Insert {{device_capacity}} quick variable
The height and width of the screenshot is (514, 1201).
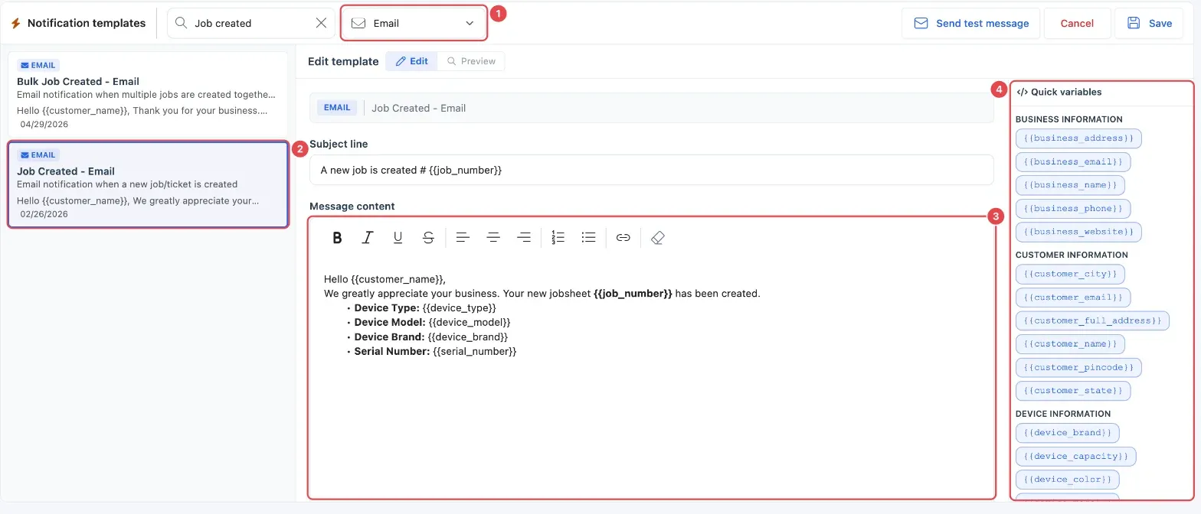coord(1075,457)
